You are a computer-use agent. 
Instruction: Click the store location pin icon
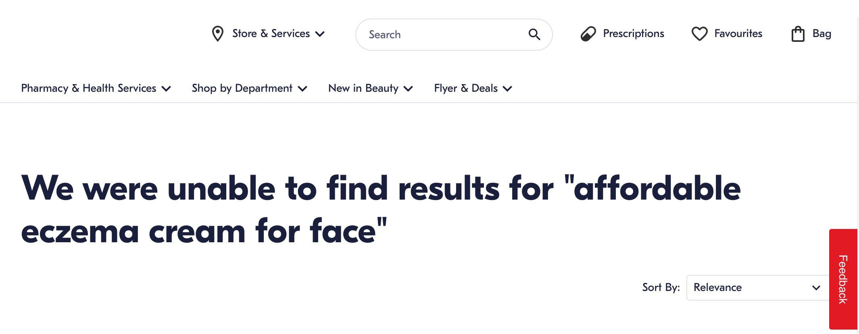(x=217, y=34)
